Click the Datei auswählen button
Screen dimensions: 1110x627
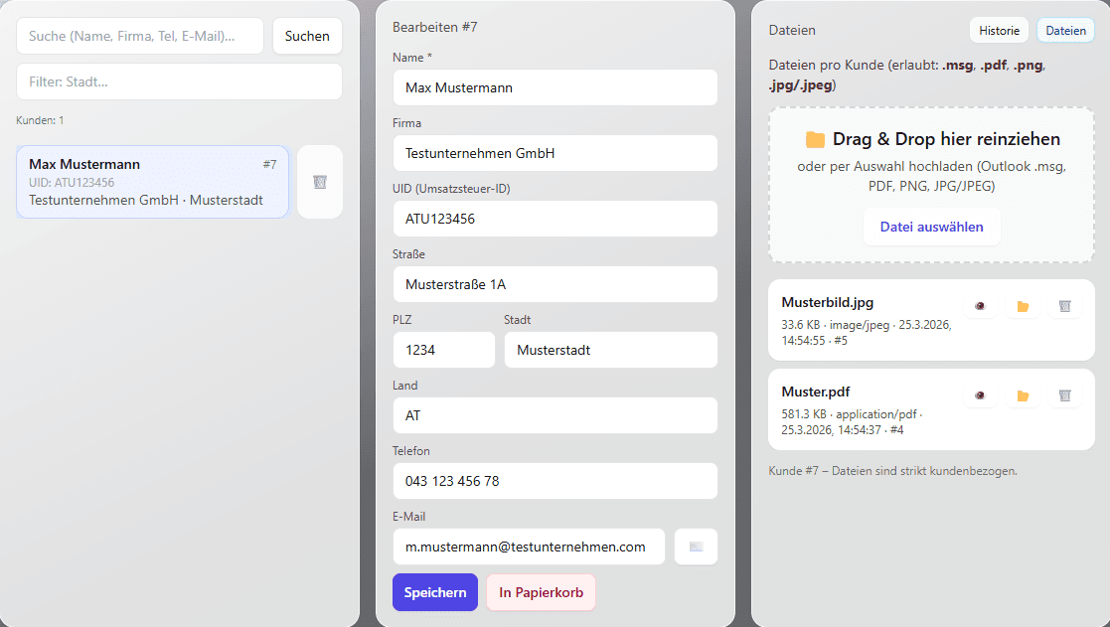click(x=931, y=228)
